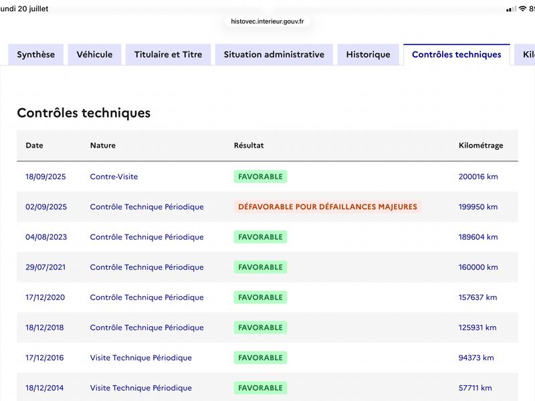This screenshot has height=401, width=535.
Task: Select the Contre-Visite nature cell
Action: tap(114, 176)
